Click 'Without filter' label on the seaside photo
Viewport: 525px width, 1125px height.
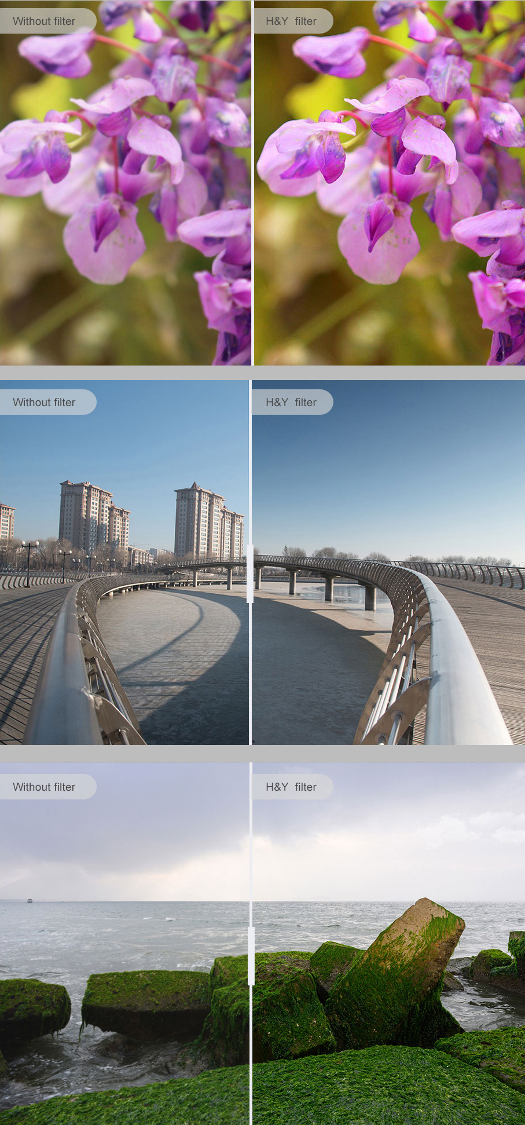pyautogui.click(x=45, y=787)
